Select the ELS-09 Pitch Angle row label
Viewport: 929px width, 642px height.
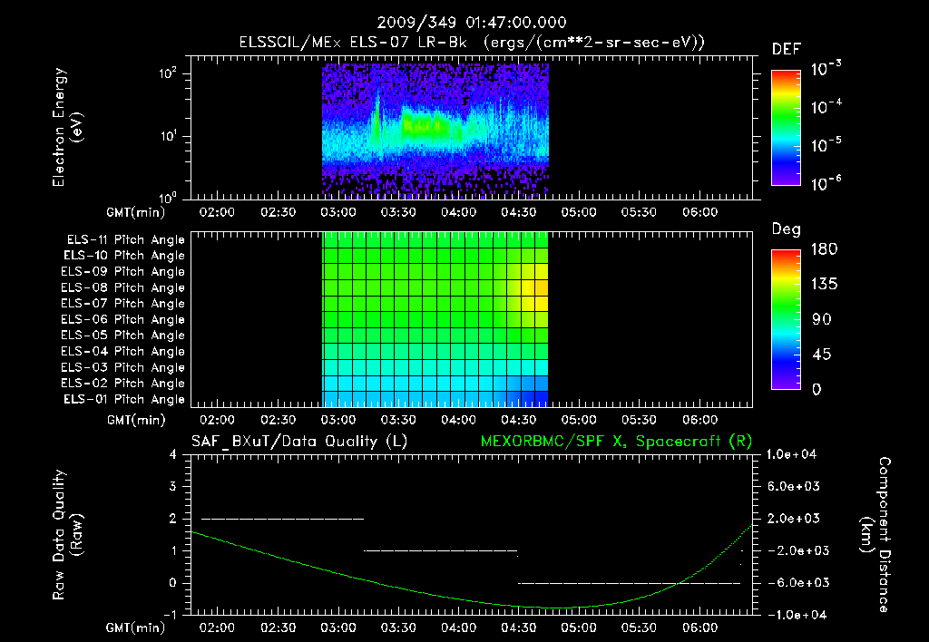(x=123, y=272)
